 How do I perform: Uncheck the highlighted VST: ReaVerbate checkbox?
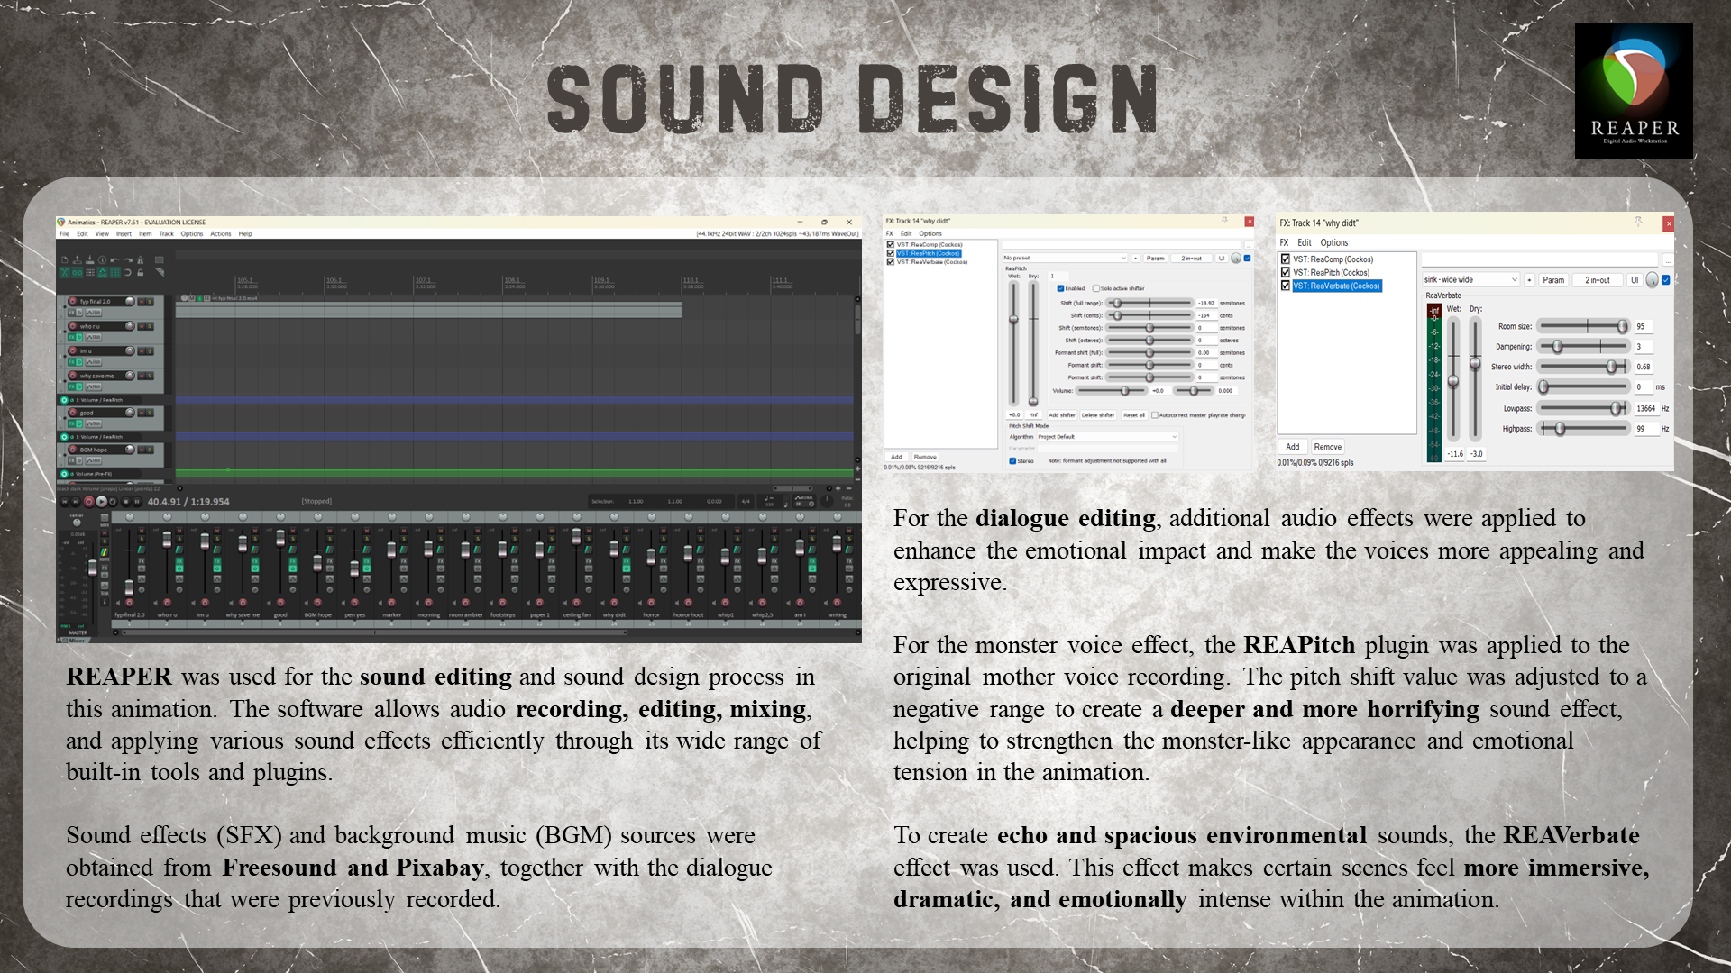pyautogui.click(x=1286, y=286)
